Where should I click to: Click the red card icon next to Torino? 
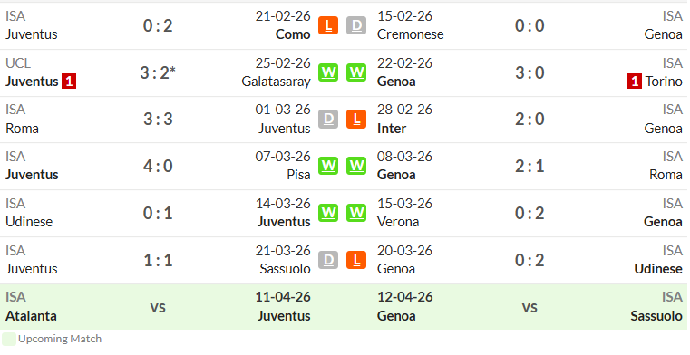click(634, 82)
